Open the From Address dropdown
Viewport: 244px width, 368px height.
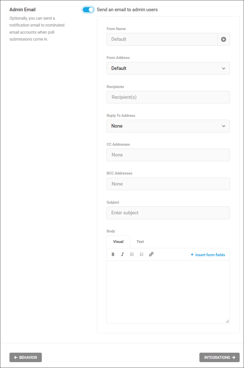coord(168,68)
